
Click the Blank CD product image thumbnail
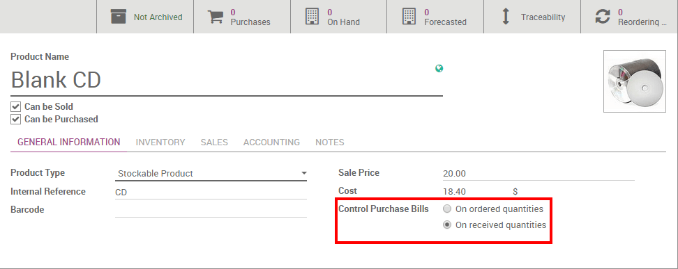(634, 81)
